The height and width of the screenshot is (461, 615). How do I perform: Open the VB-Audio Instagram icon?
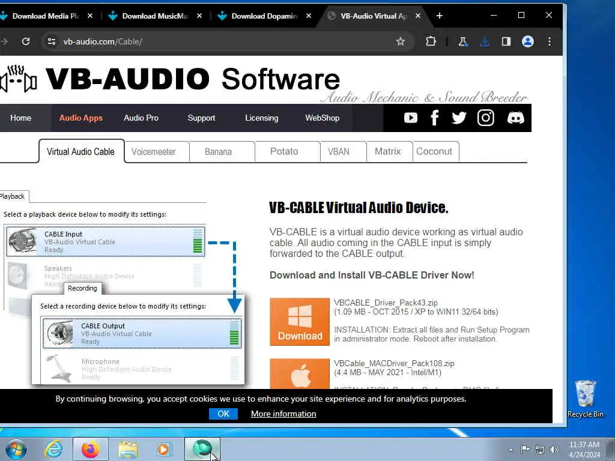point(485,118)
